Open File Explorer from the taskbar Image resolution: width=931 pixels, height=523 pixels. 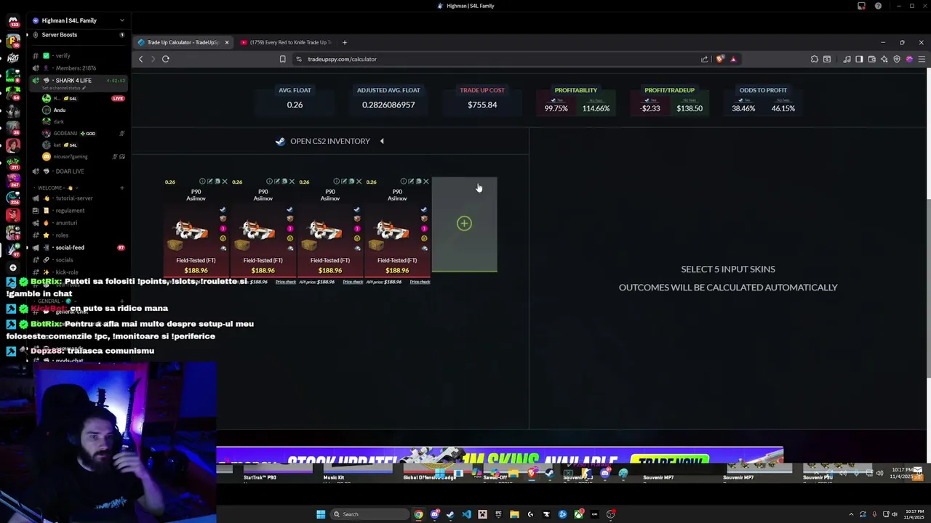tap(514, 514)
